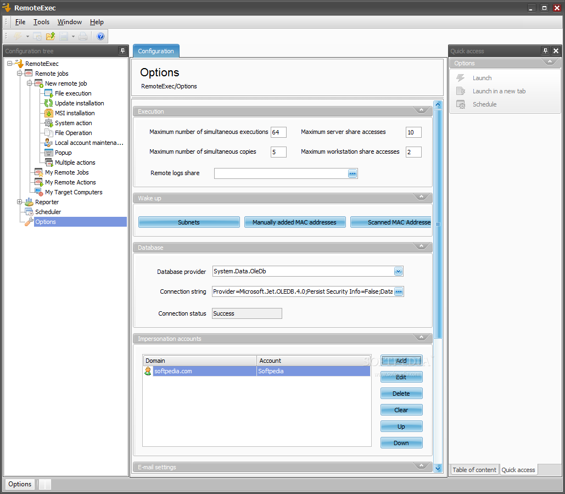Viewport: 565px width, 494px height.
Task: Browse for Remote logs share
Action: point(353,173)
